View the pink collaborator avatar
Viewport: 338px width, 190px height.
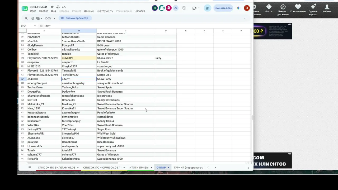click(168, 8)
